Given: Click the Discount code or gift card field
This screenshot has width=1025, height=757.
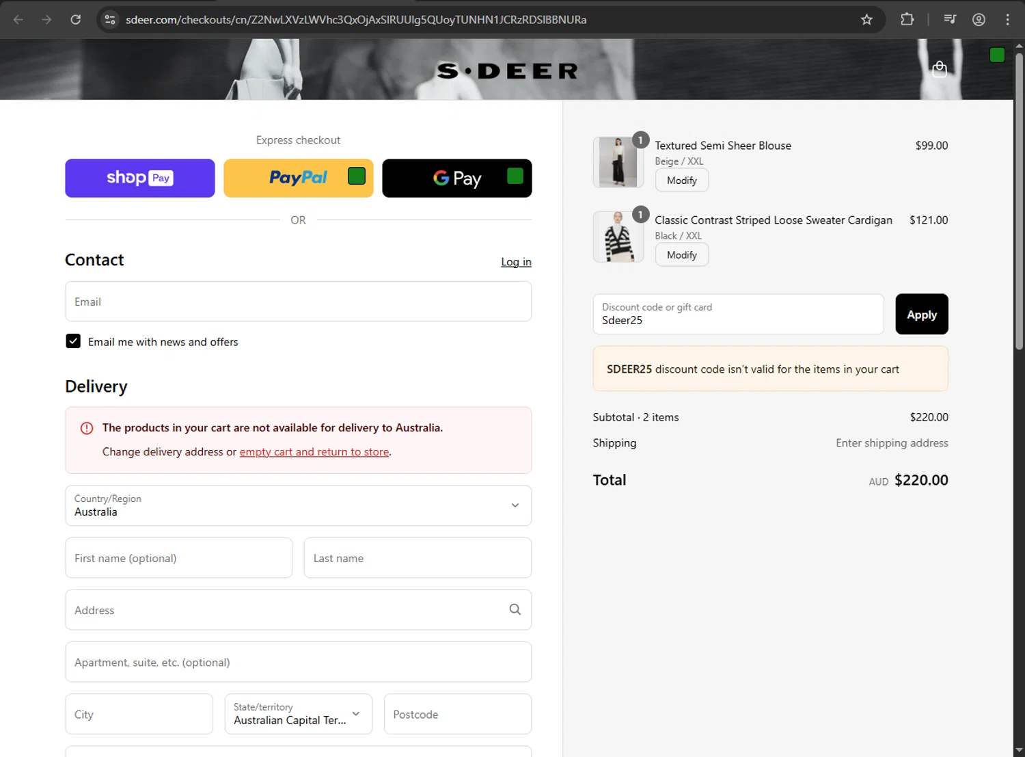Looking at the screenshot, I should click(738, 315).
